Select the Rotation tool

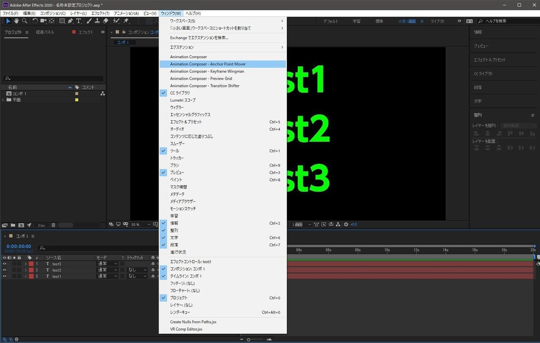pyautogui.click(x=35, y=21)
